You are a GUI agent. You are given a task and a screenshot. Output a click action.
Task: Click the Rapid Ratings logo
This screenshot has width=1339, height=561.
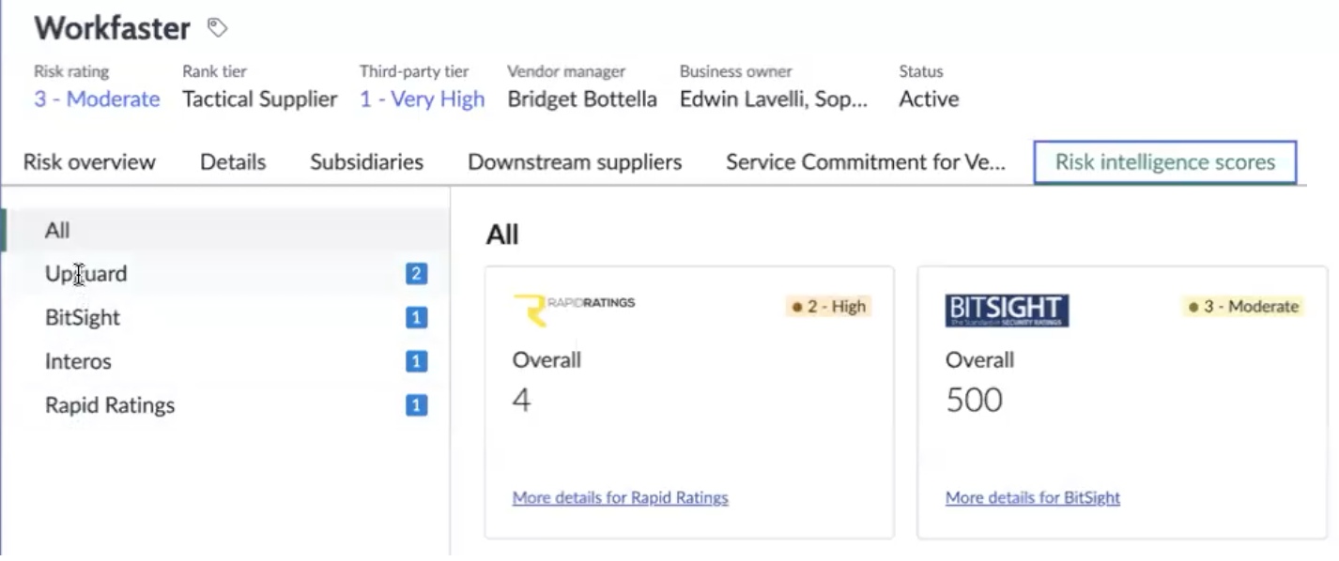574,311
